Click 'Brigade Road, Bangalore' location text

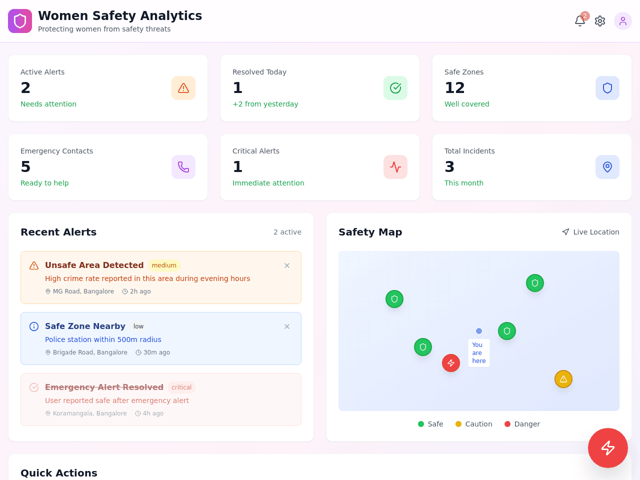coord(90,352)
